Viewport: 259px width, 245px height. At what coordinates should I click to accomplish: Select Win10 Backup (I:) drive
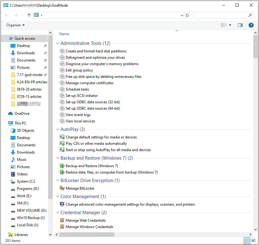[x=31, y=218]
